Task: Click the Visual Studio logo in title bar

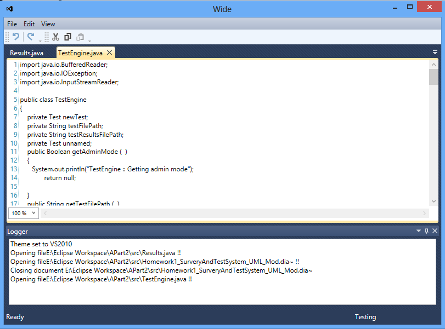Action: (9, 9)
